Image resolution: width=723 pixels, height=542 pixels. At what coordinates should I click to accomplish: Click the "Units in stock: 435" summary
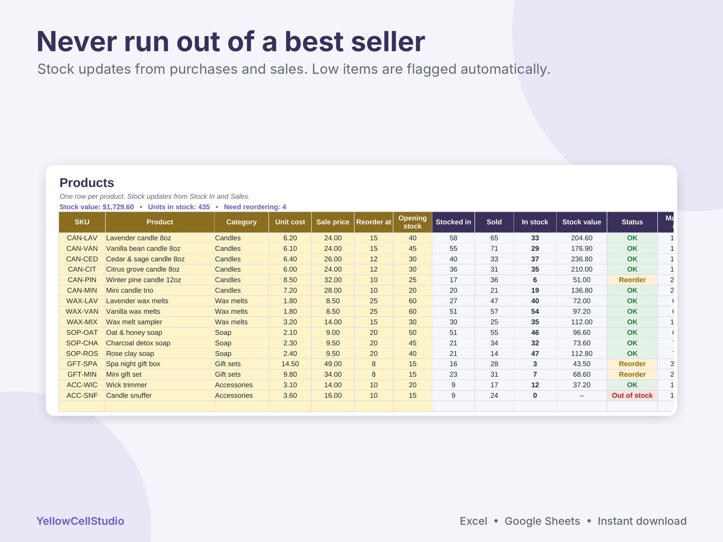[179, 207]
